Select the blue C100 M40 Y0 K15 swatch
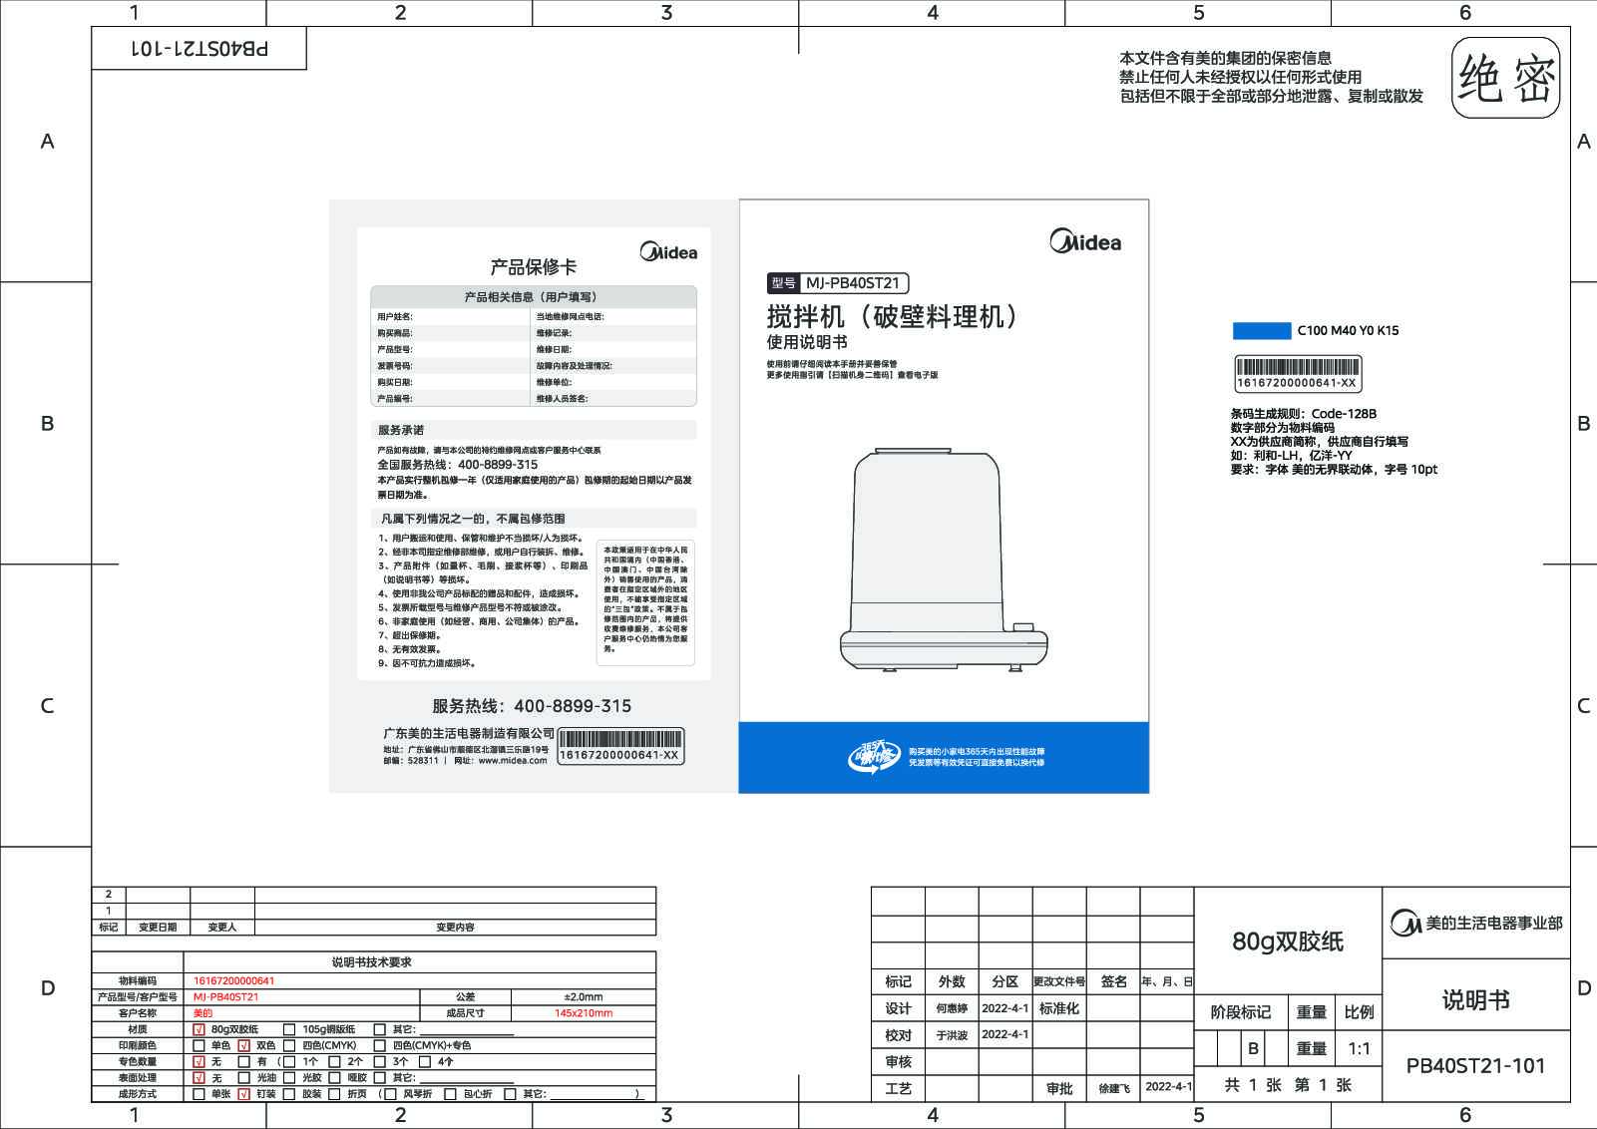This screenshot has height=1129, width=1597. pos(1262,331)
